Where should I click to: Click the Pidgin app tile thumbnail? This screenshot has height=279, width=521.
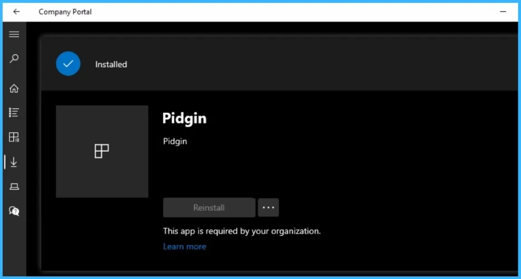pos(102,151)
